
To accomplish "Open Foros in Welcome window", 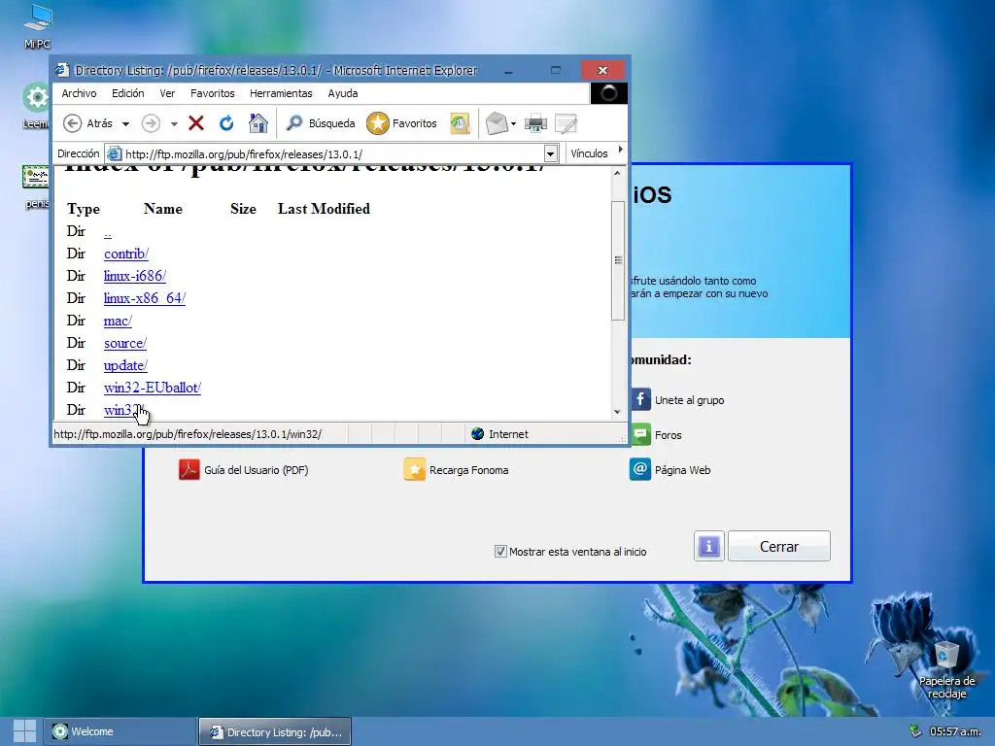I will click(655, 434).
